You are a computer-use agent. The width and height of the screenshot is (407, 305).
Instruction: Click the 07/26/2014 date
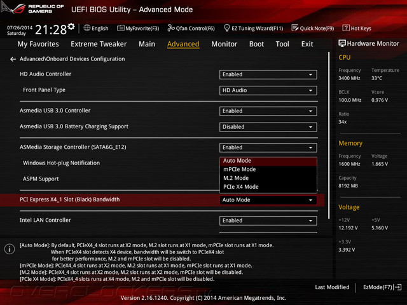click(20, 27)
